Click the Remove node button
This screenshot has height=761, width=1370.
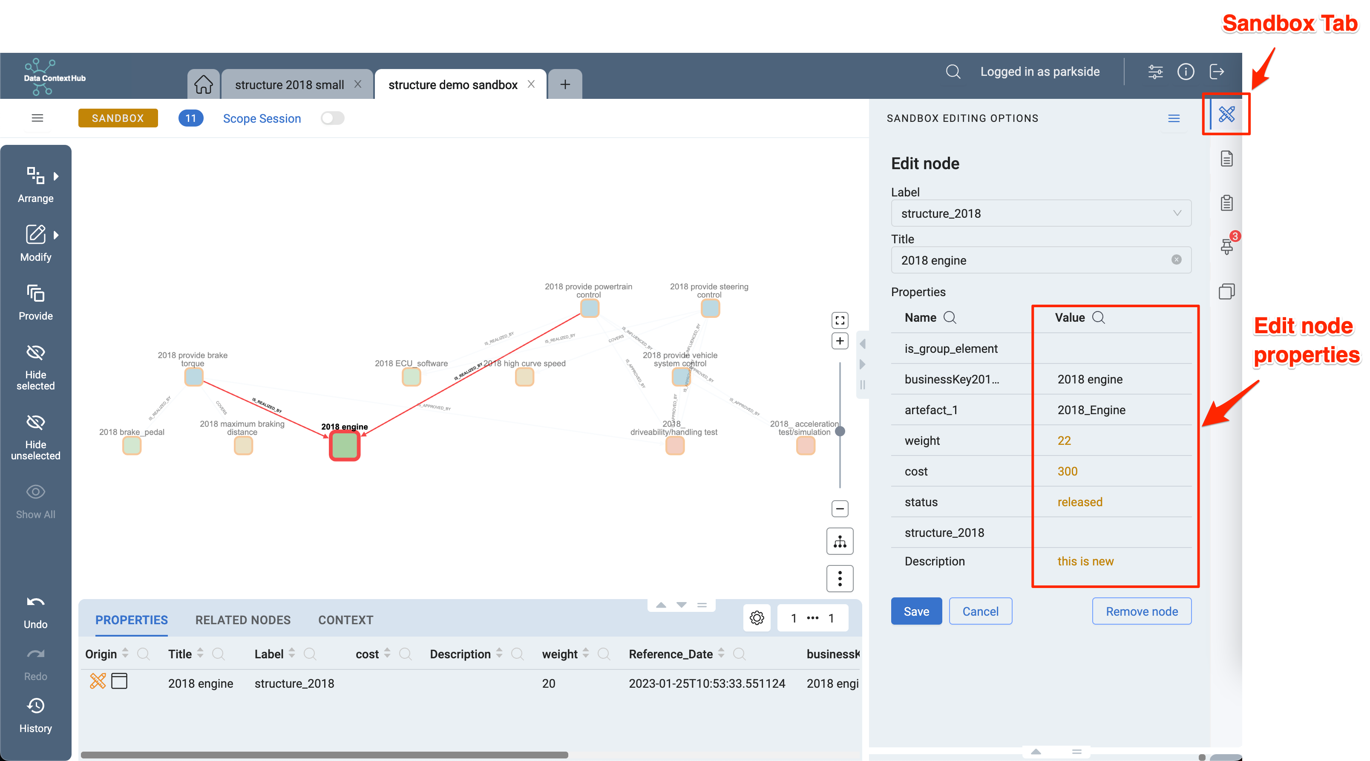(1141, 611)
